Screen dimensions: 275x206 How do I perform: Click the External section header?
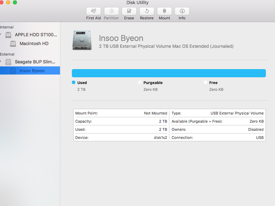[x=7, y=54]
